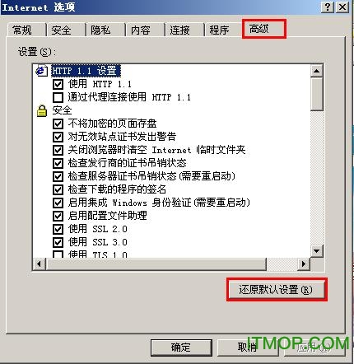This screenshot has width=354, height=364.
Task: Click the 还原默认设置 button
Action: pos(277,290)
